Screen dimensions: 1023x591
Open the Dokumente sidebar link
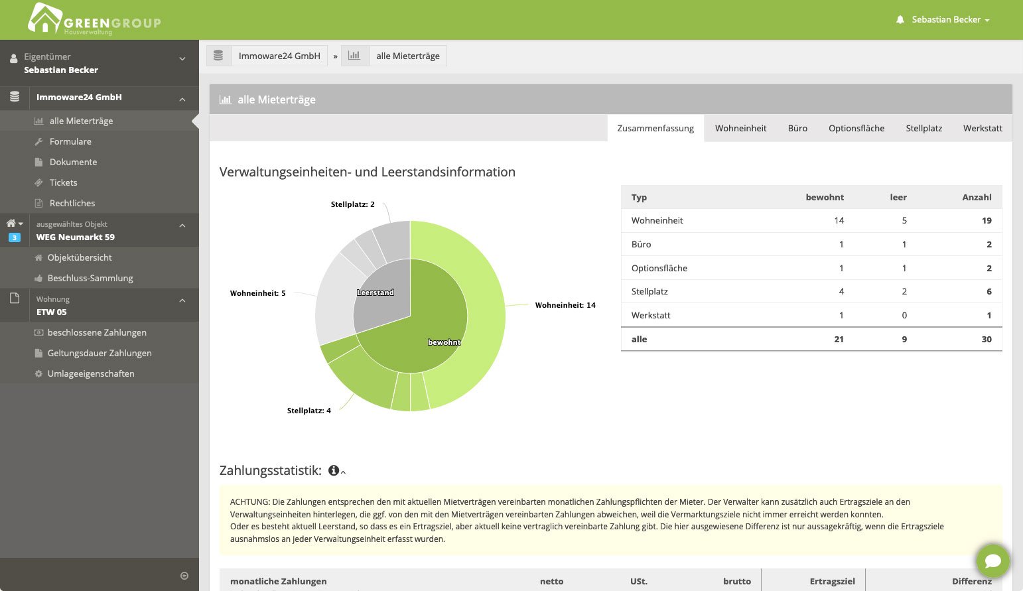(73, 162)
